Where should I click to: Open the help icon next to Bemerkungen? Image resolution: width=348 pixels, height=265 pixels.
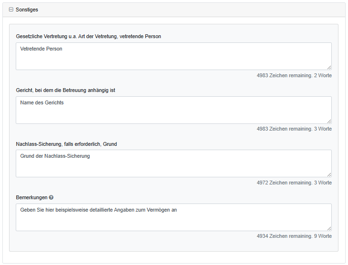click(51, 197)
